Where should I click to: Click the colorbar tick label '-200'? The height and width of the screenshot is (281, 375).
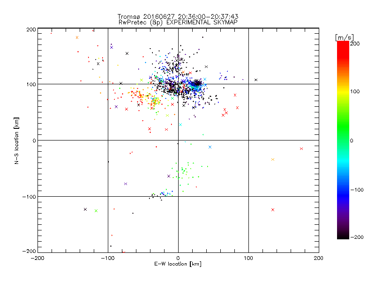pos(357,237)
